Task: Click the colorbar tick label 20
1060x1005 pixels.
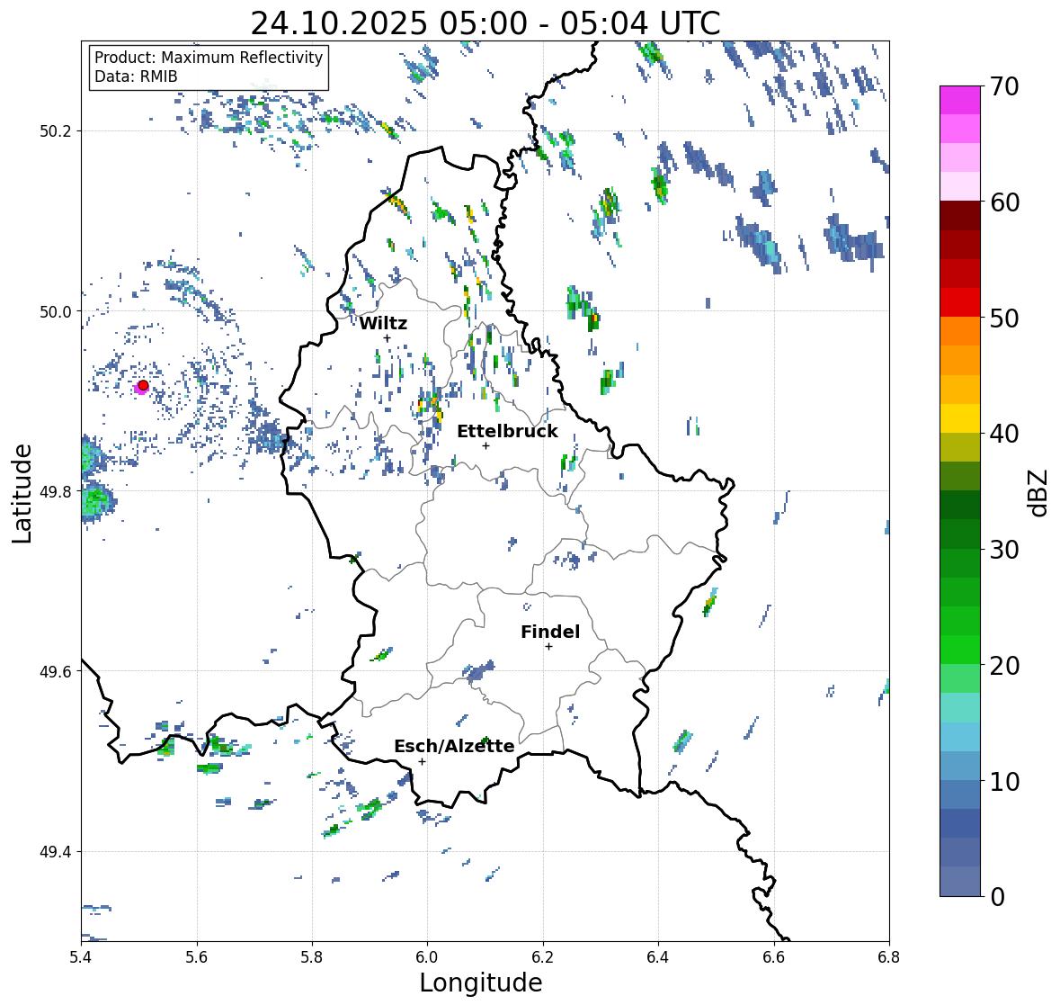Action: [x=1004, y=665]
